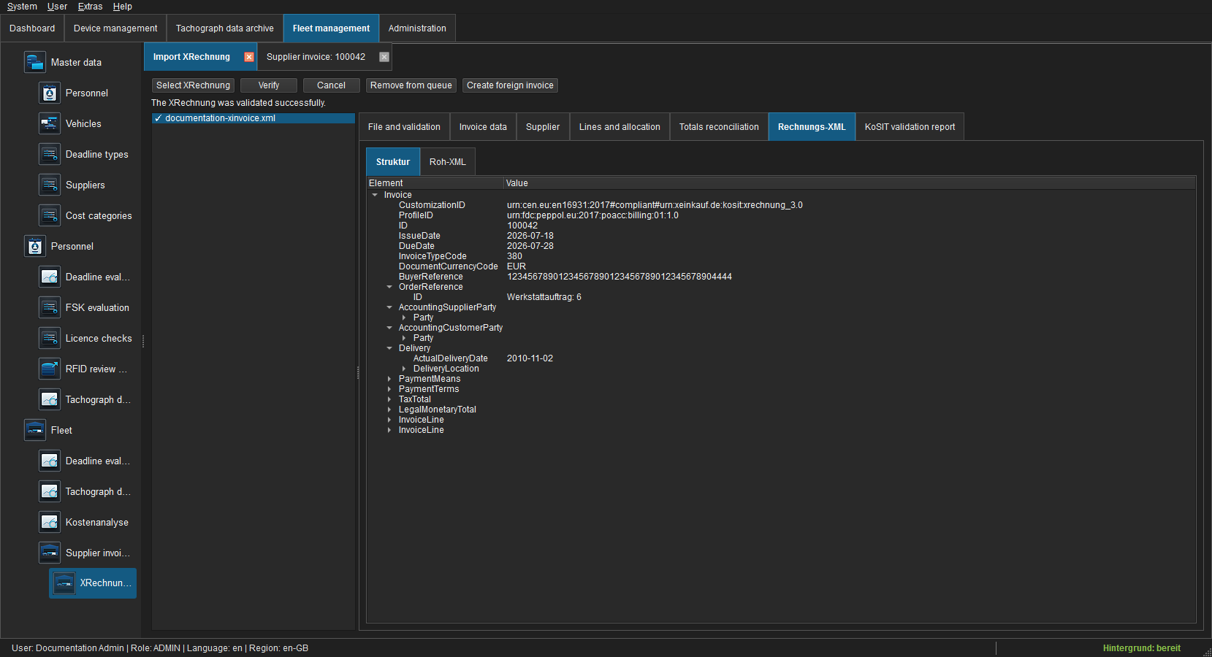Select the IssueDate row
This screenshot has height=657, width=1212.
pos(782,236)
